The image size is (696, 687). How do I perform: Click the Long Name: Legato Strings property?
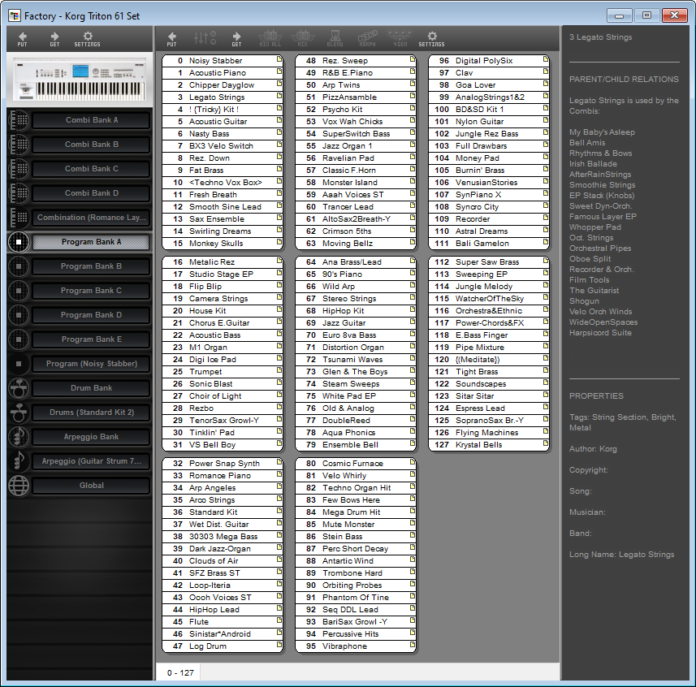pyautogui.click(x=621, y=555)
